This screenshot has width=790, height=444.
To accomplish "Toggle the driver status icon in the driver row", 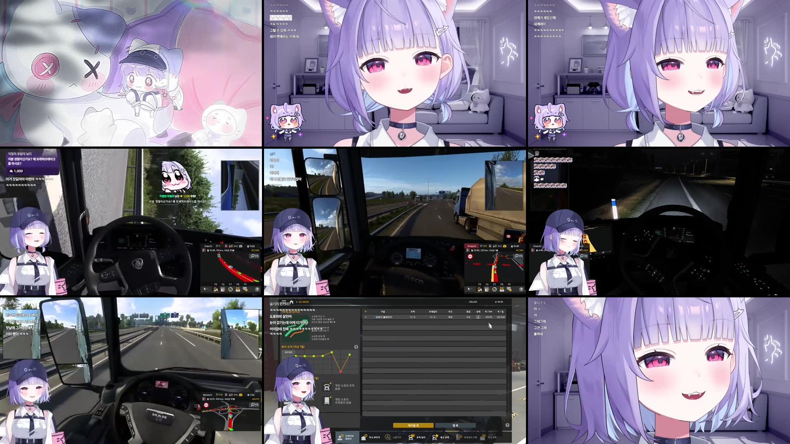I will pos(478,317).
